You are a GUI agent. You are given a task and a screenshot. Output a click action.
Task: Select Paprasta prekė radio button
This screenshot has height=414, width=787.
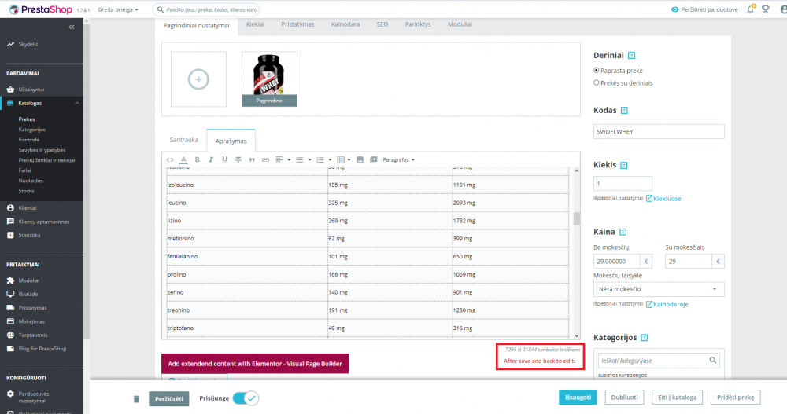tap(597, 71)
